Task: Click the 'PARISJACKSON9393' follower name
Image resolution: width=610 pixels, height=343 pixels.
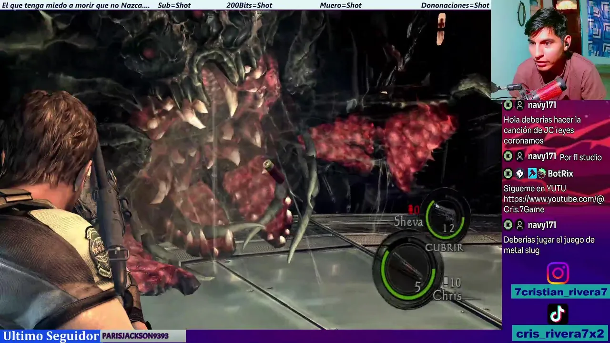Action: click(x=135, y=336)
